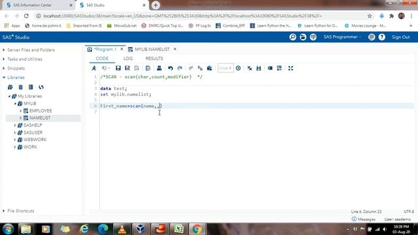Image resolution: width=418 pixels, height=235 pixels.
Task: Bookmark this page with the star icon
Action: tap(370, 16)
